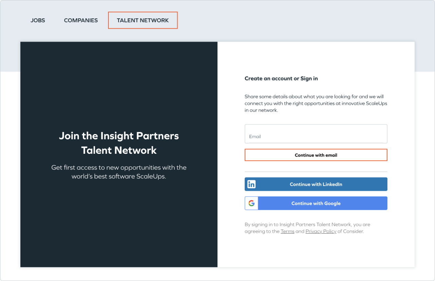Select the TALENT NETWORK tab
The width and height of the screenshot is (435, 281).
[x=143, y=20]
